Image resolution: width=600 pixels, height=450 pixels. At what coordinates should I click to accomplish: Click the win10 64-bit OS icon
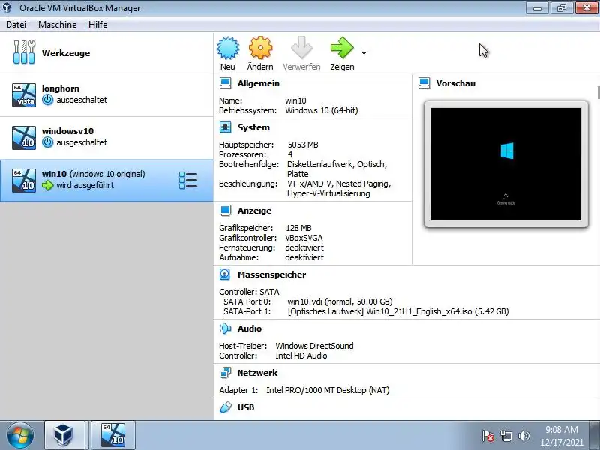24,181
